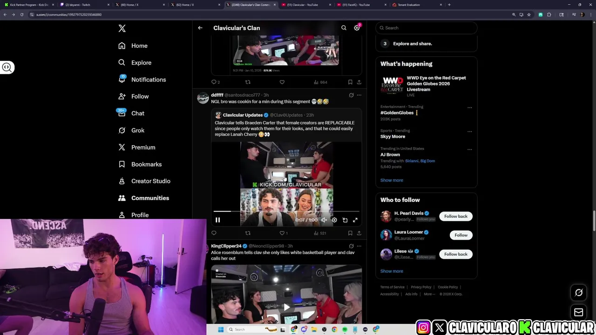Unmute the Clavicular Updates video

(324, 220)
